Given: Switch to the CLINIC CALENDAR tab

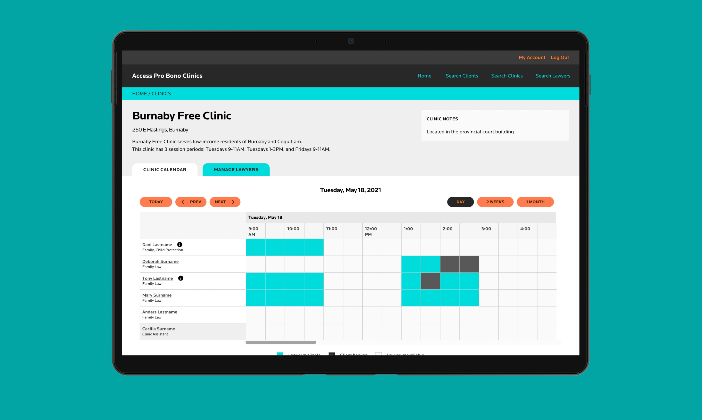Looking at the screenshot, I should coord(165,169).
